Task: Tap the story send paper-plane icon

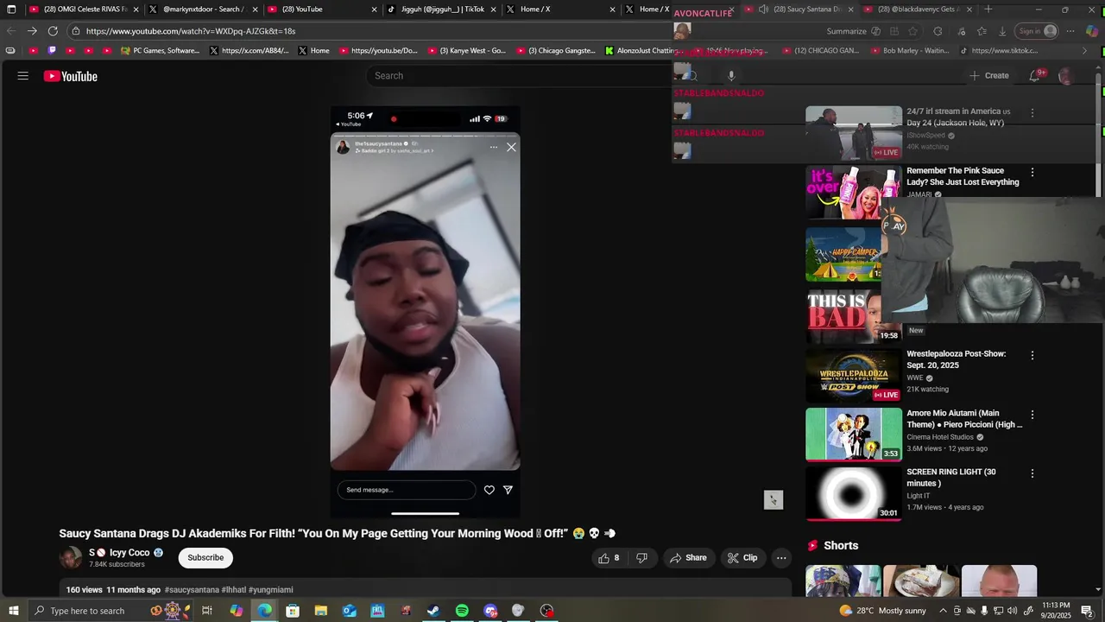Action: click(x=508, y=490)
